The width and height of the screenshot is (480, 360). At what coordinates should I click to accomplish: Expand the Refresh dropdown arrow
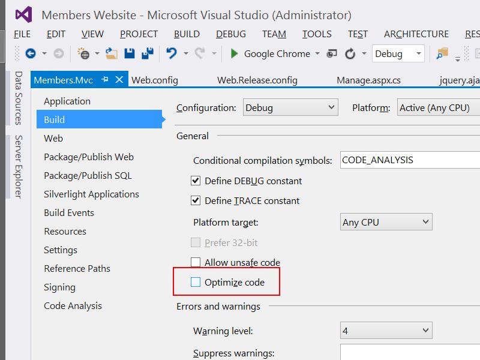364,53
